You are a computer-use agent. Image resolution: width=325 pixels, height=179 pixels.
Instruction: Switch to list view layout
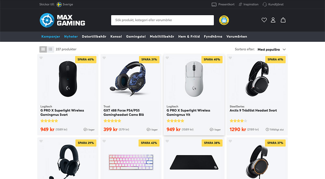[50, 49]
